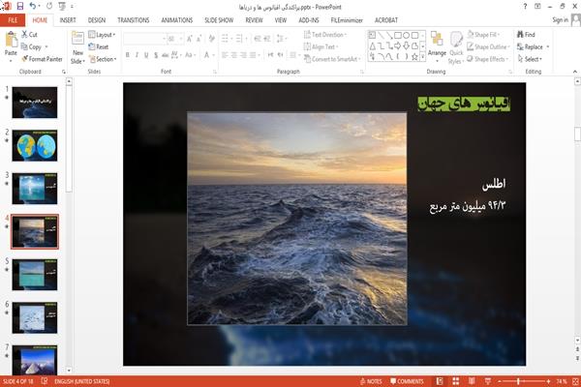Start Slide Show from status bar
Image resolution: width=581 pixels, height=387 pixels.
coord(488,381)
